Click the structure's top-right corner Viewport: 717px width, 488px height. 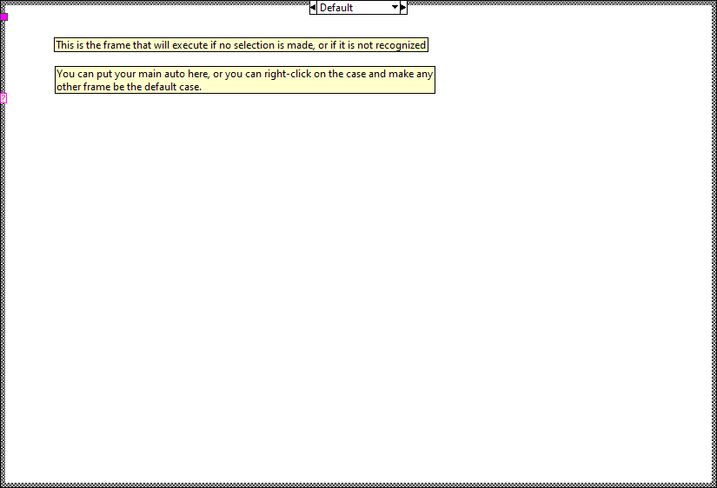pyautogui.click(x=713, y=3)
